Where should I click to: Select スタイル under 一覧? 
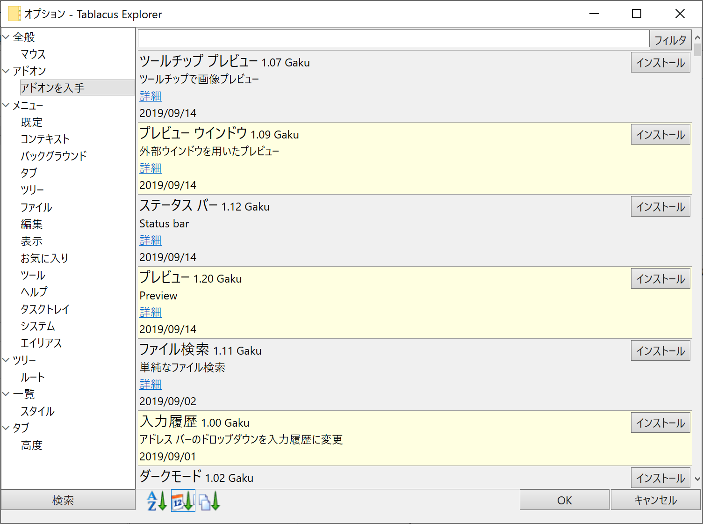click(37, 411)
